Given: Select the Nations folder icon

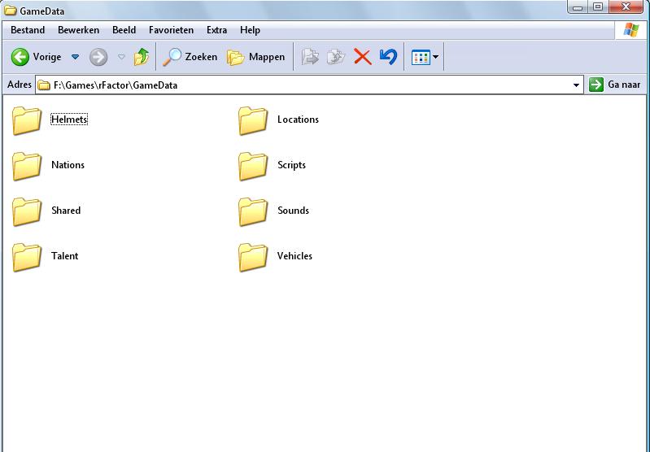Looking at the screenshot, I should 27,166.
